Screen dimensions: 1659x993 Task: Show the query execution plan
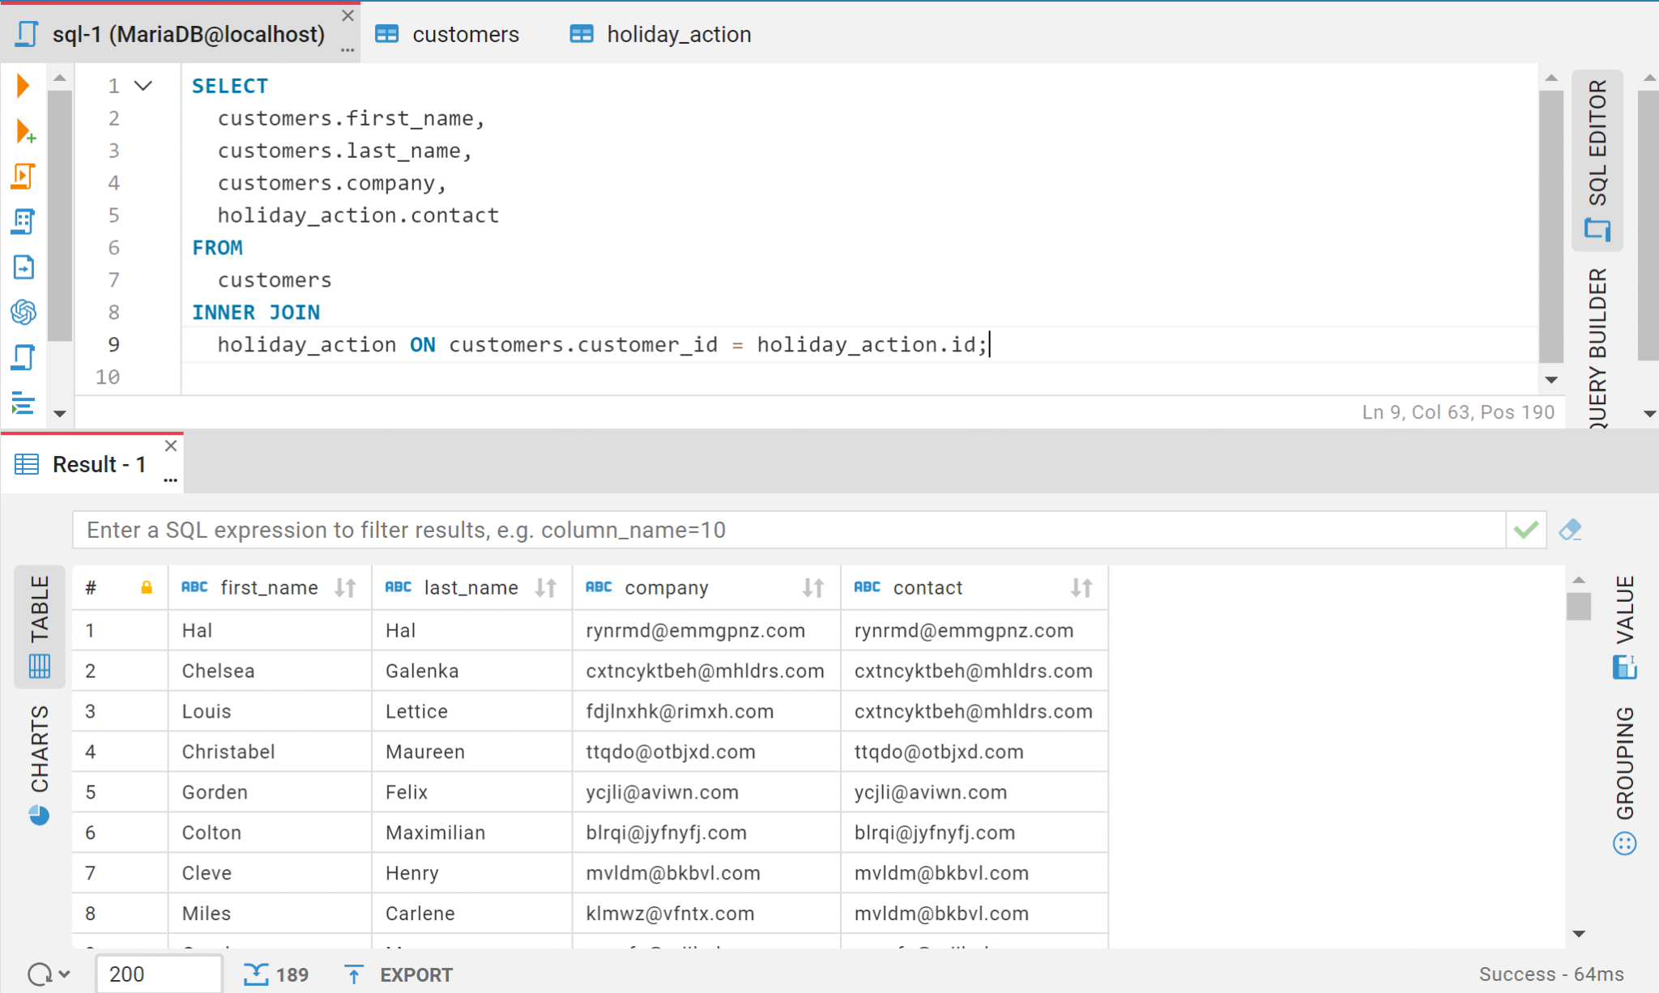(x=24, y=222)
